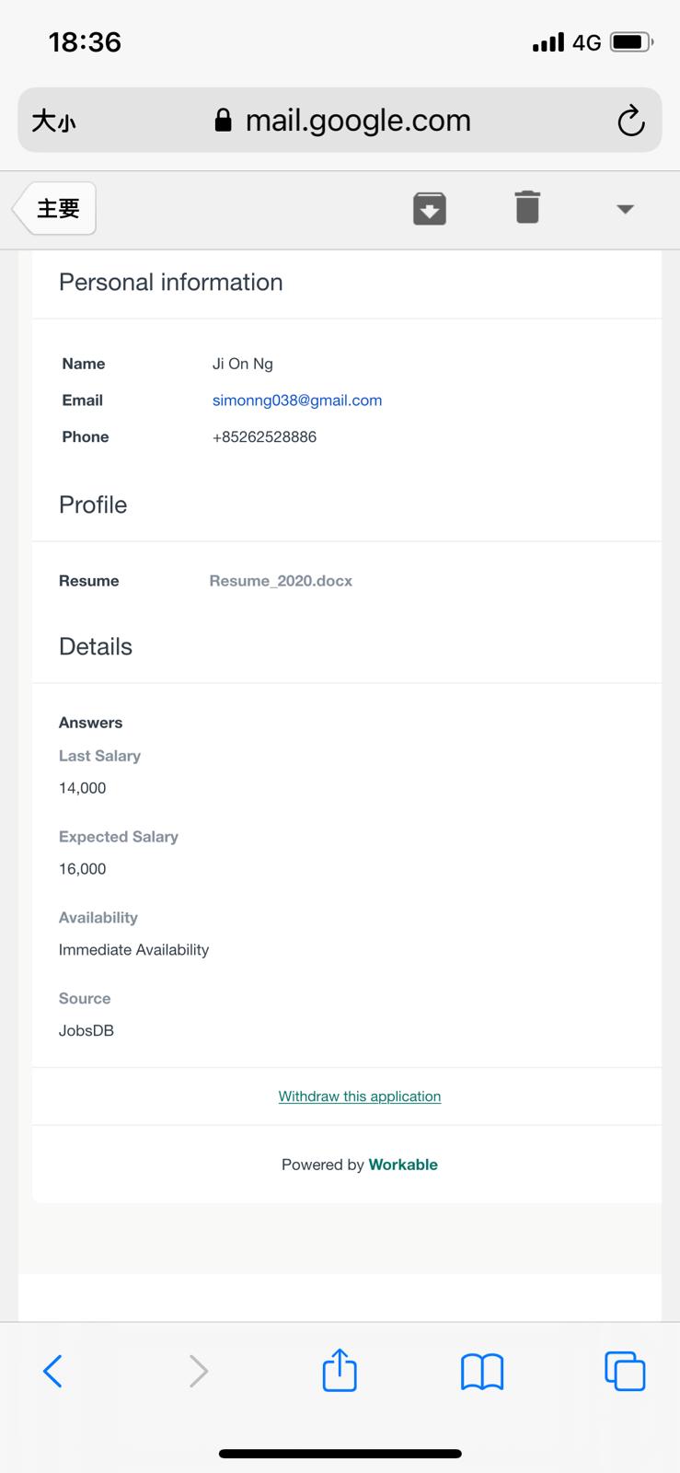Viewport: 680px width, 1473px height.
Task: Open the Resume_2020.docx attachment
Action: pos(281,581)
